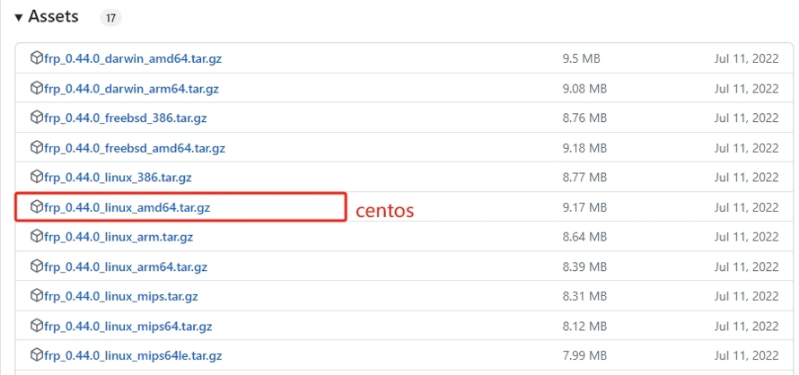Click package icon beside linux_386 file
The height and width of the screenshot is (375, 799).
pyautogui.click(x=37, y=178)
